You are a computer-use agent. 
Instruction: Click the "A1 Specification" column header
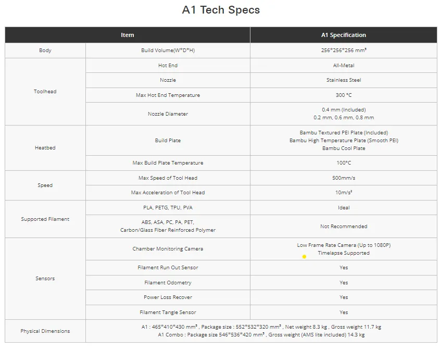click(344, 35)
